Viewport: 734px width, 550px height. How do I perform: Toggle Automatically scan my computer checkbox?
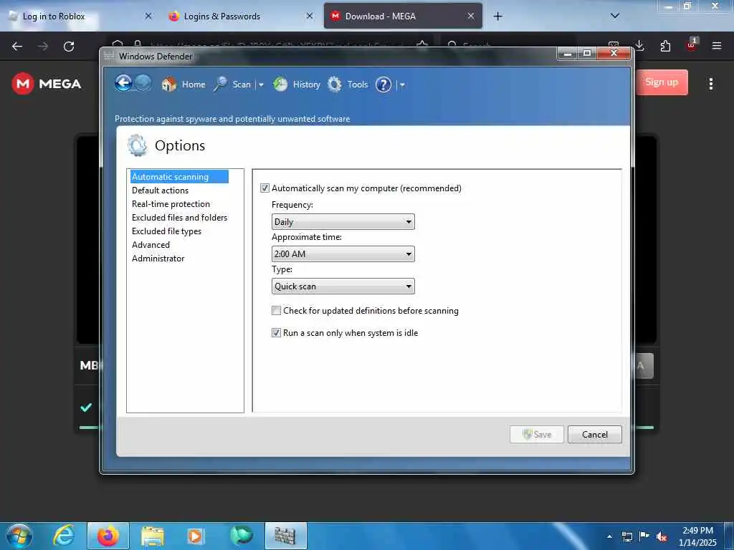[x=265, y=188]
